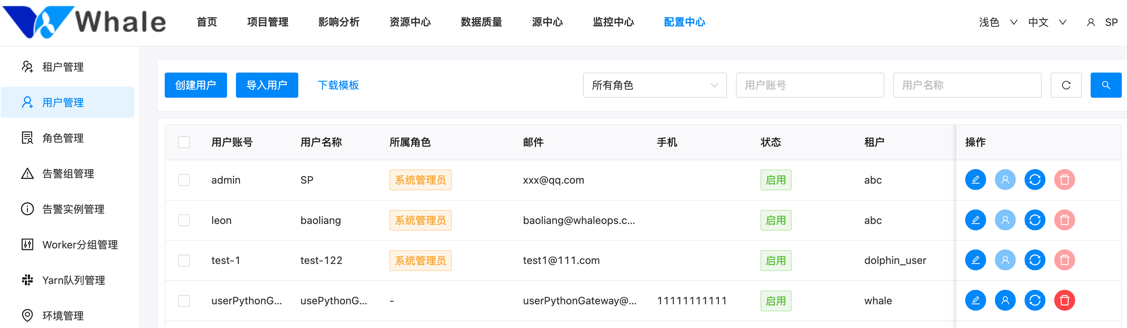Open 项目管理 in top navigation
The image size is (1127, 328).
267,22
